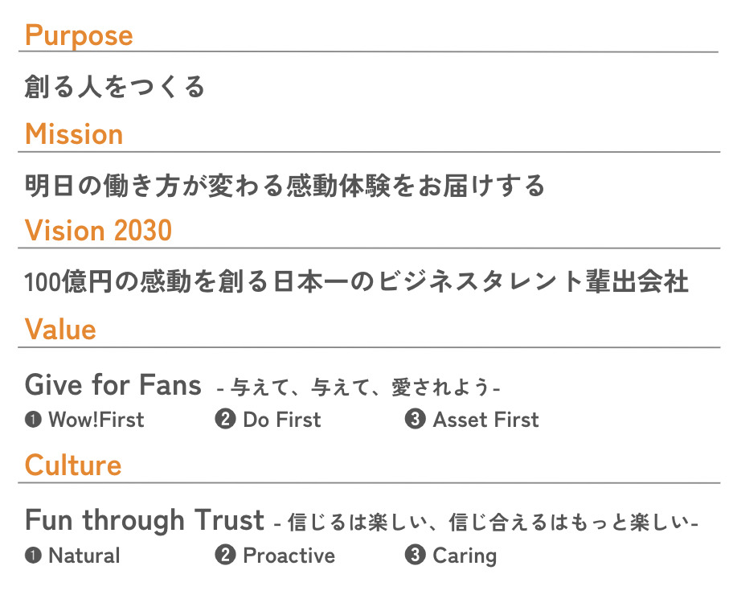Click the Fun through Trust title
The width and height of the screenshot is (733, 611).
point(145,521)
